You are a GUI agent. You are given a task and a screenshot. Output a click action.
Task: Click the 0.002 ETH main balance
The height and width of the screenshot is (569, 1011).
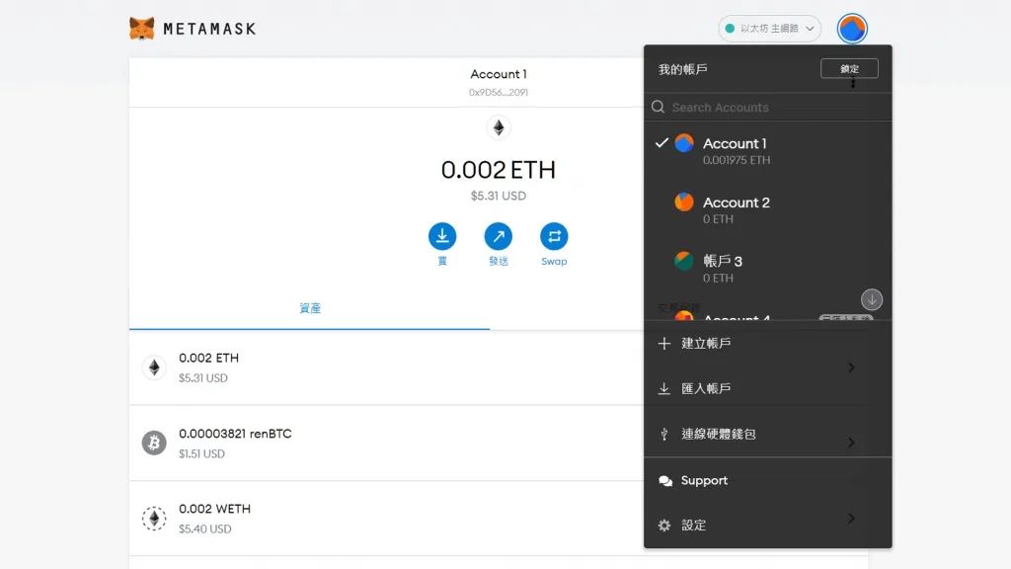(x=499, y=170)
